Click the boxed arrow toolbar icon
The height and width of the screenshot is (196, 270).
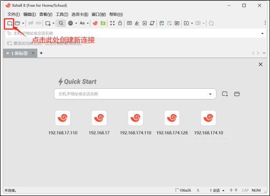click(x=145, y=23)
